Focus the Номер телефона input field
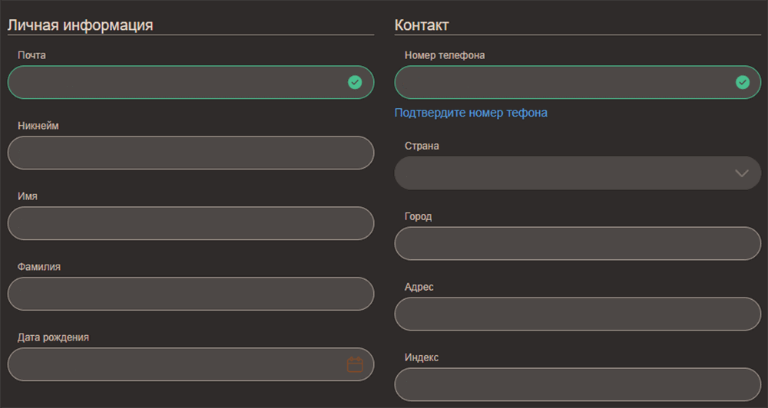Viewport: 768px width, 408px height. click(561, 82)
